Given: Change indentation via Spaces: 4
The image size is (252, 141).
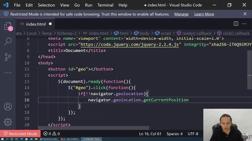Looking at the screenshot, I should coord(174,134).
